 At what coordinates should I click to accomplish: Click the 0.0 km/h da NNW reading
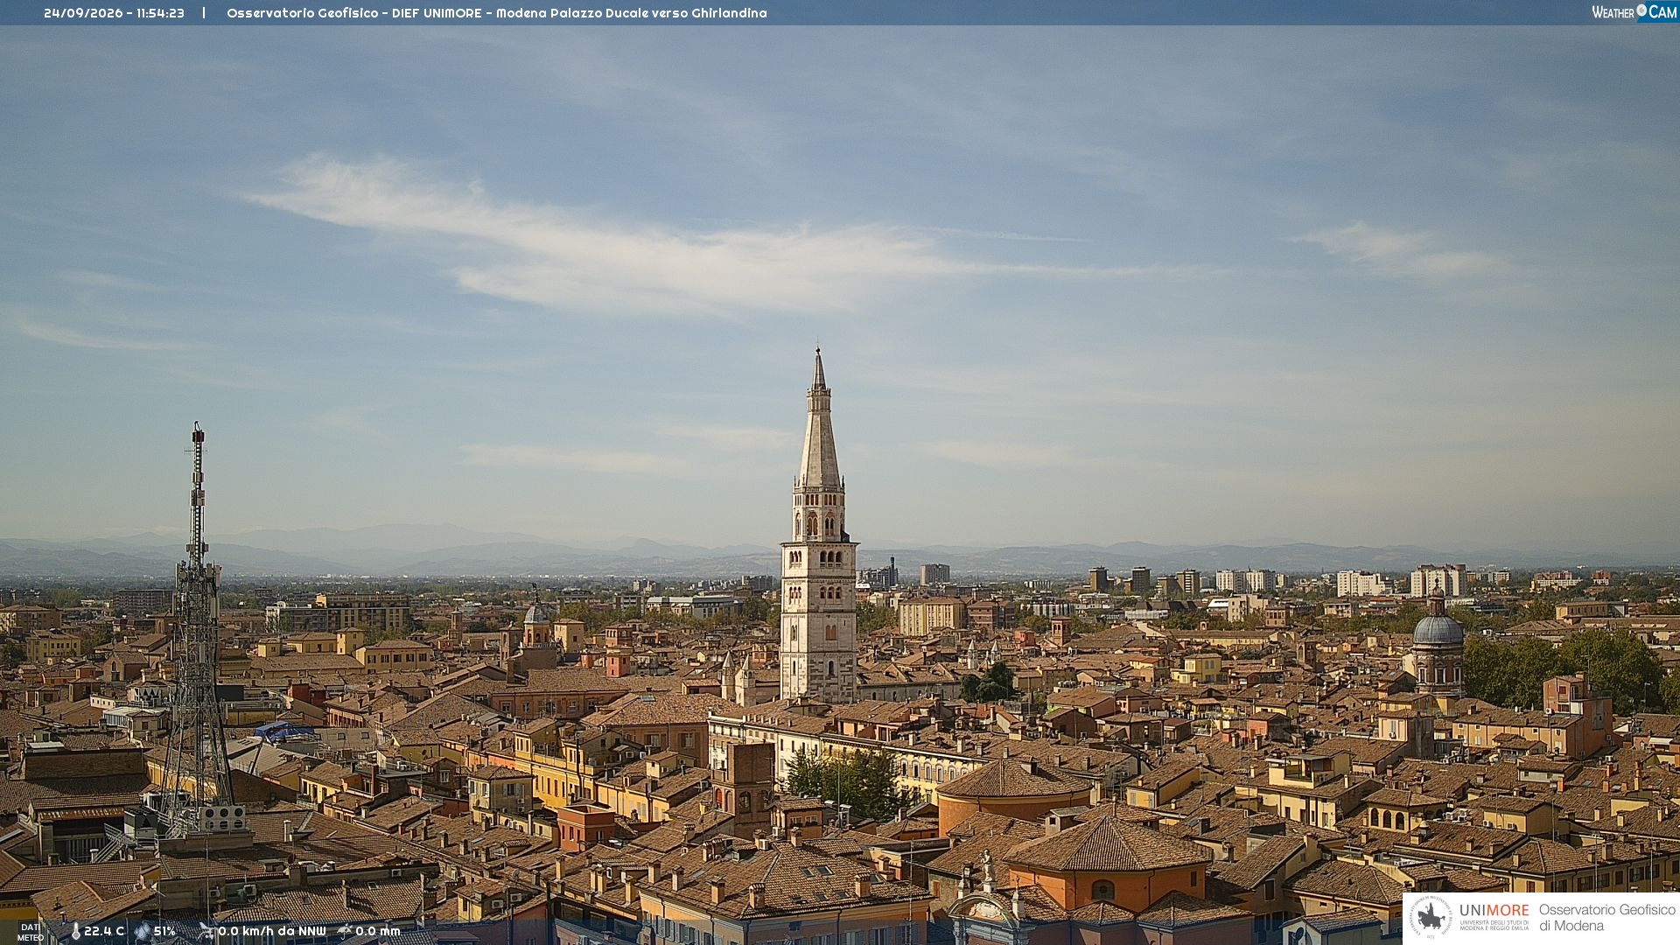coord(272,932)
